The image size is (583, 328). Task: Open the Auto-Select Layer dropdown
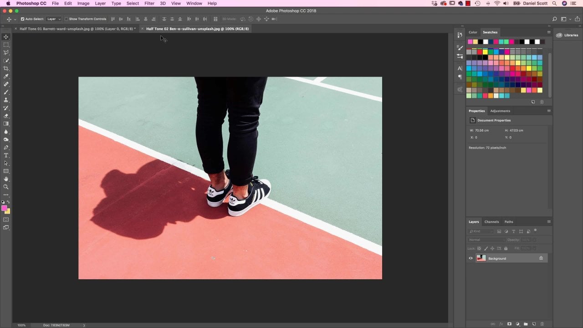point(54,19)
